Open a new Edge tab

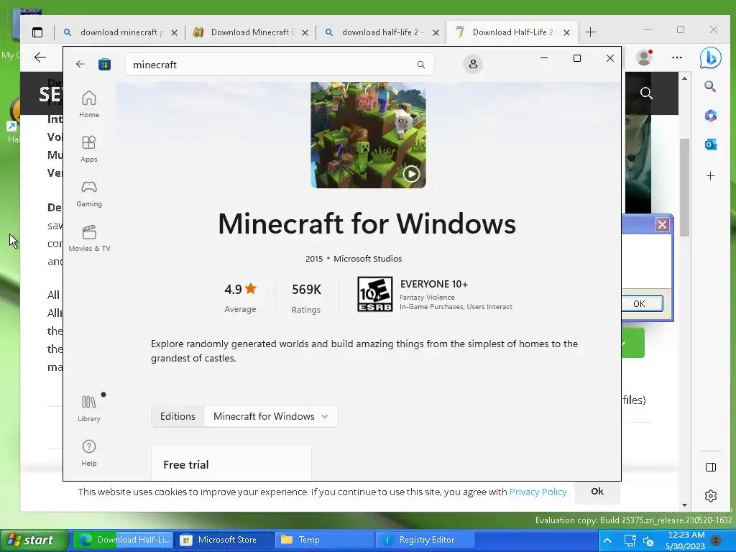tap(591, 32)
